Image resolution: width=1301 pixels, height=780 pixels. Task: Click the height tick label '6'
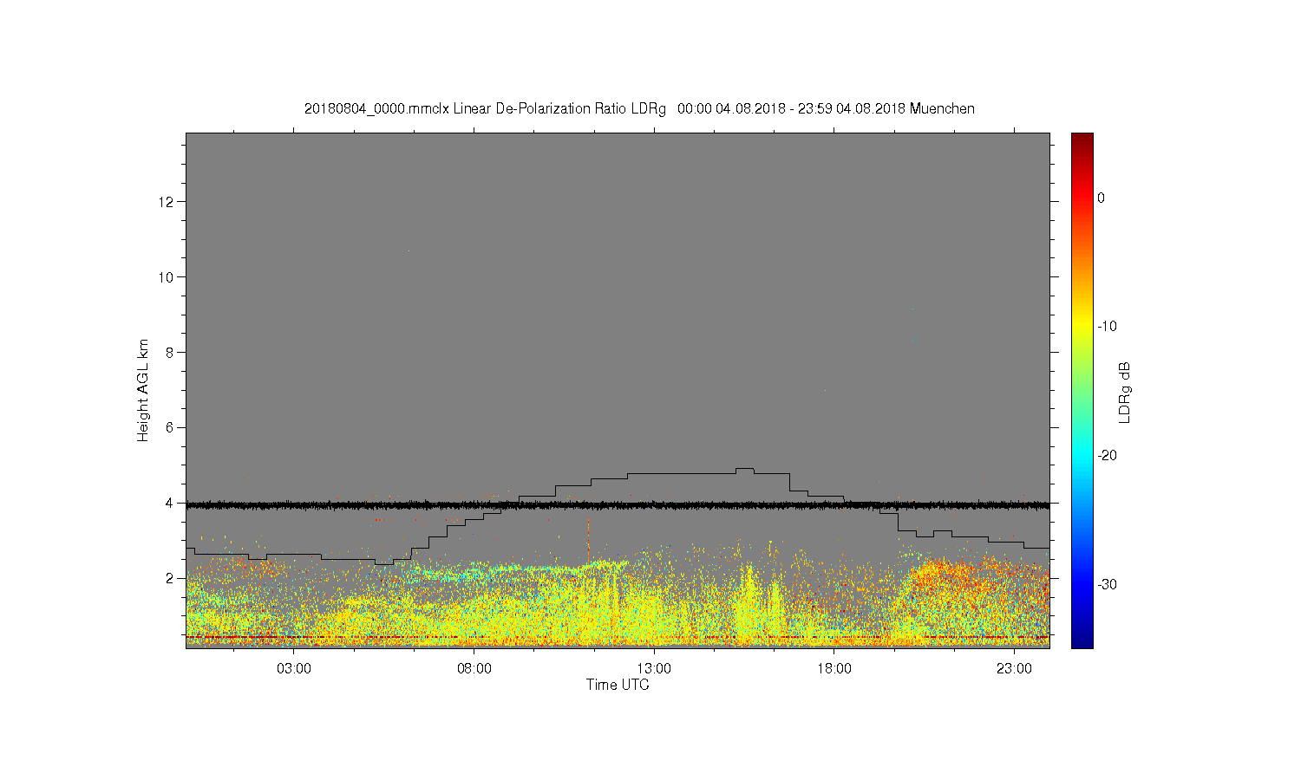click(x=171, y=427)
